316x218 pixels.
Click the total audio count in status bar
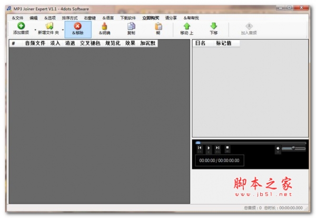pos(253,208)
